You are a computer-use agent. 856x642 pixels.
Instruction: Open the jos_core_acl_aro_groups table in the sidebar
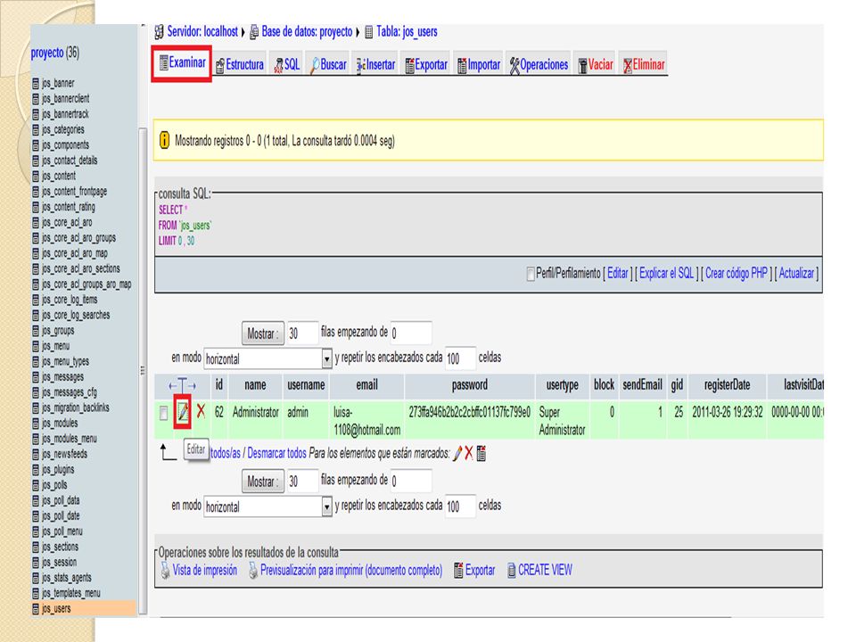click(x=78, y=238)
